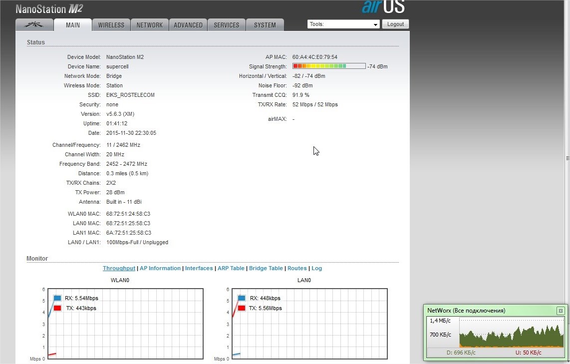Click the date value 2015-11-30 22:30:05
Image resolution: width=570 pixels, height=364 pixels.
[131, 133]
